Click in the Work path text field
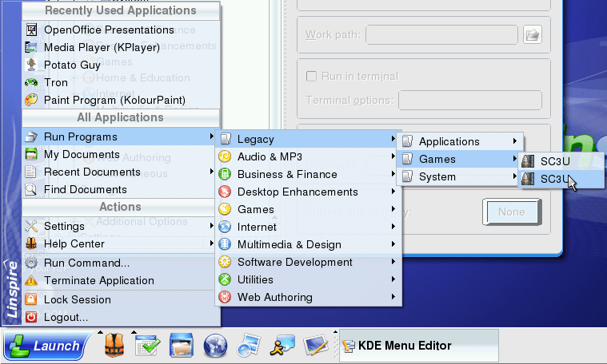Screen dimensions: 607x364 (441, 34)
